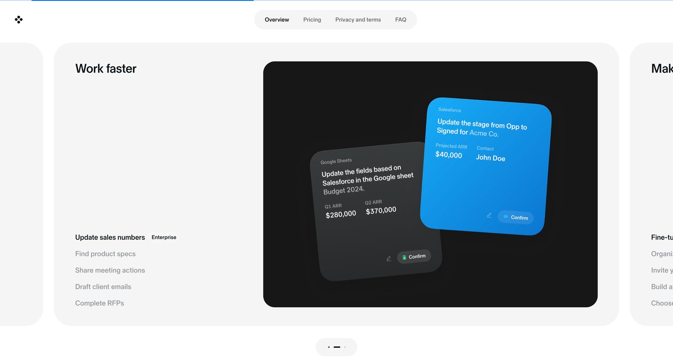The image size is (673, 362).
Task: Jump to third carousel slide dot
Action: tap(345, 347)
